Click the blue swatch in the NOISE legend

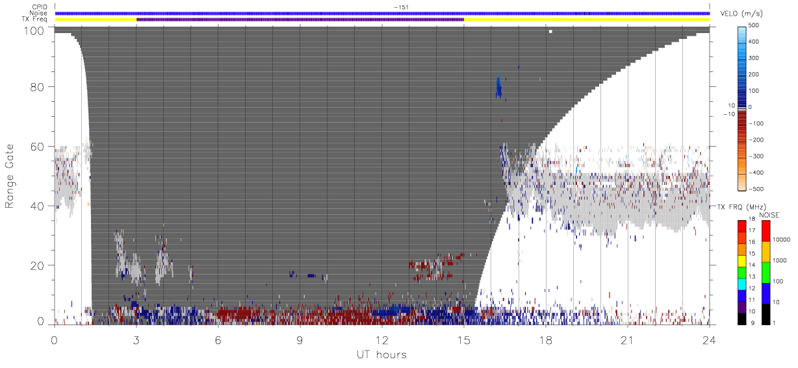point(765,293)
